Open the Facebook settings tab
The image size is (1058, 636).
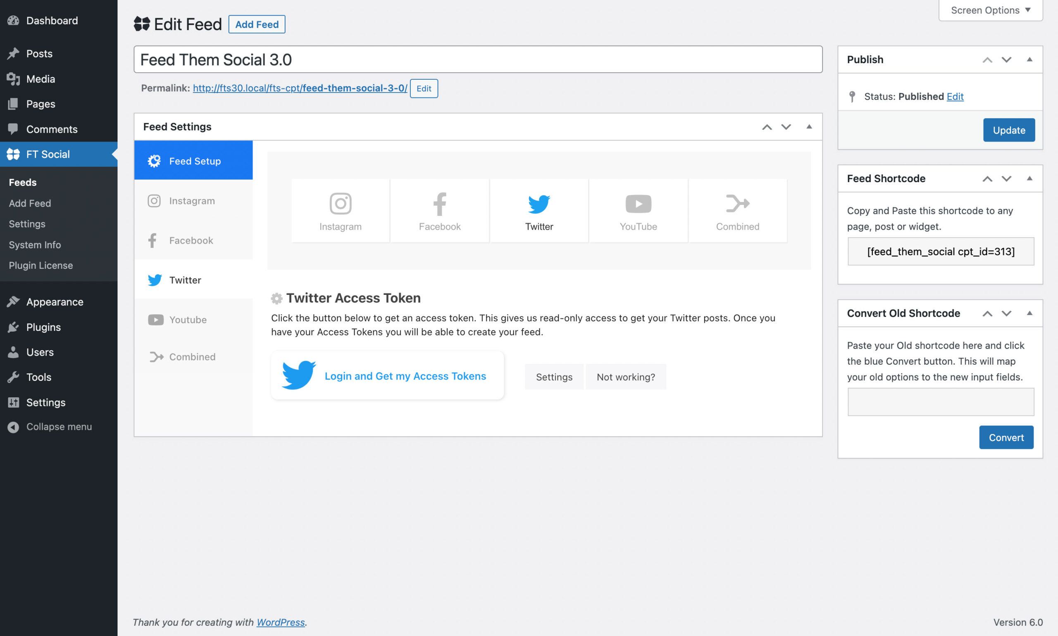point(193,240)
